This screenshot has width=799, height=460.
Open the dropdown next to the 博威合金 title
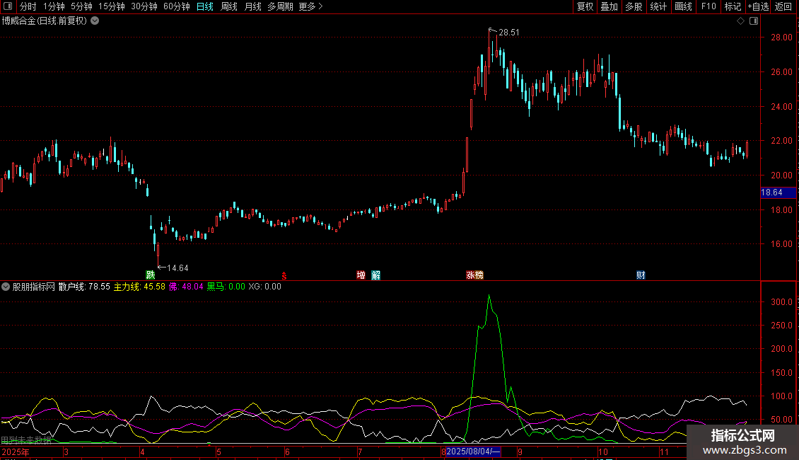(x=95, y=21)
